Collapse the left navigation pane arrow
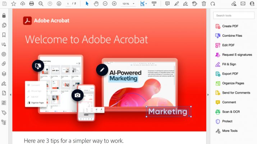This screenshot has width=257, height=144. [10, 95]
